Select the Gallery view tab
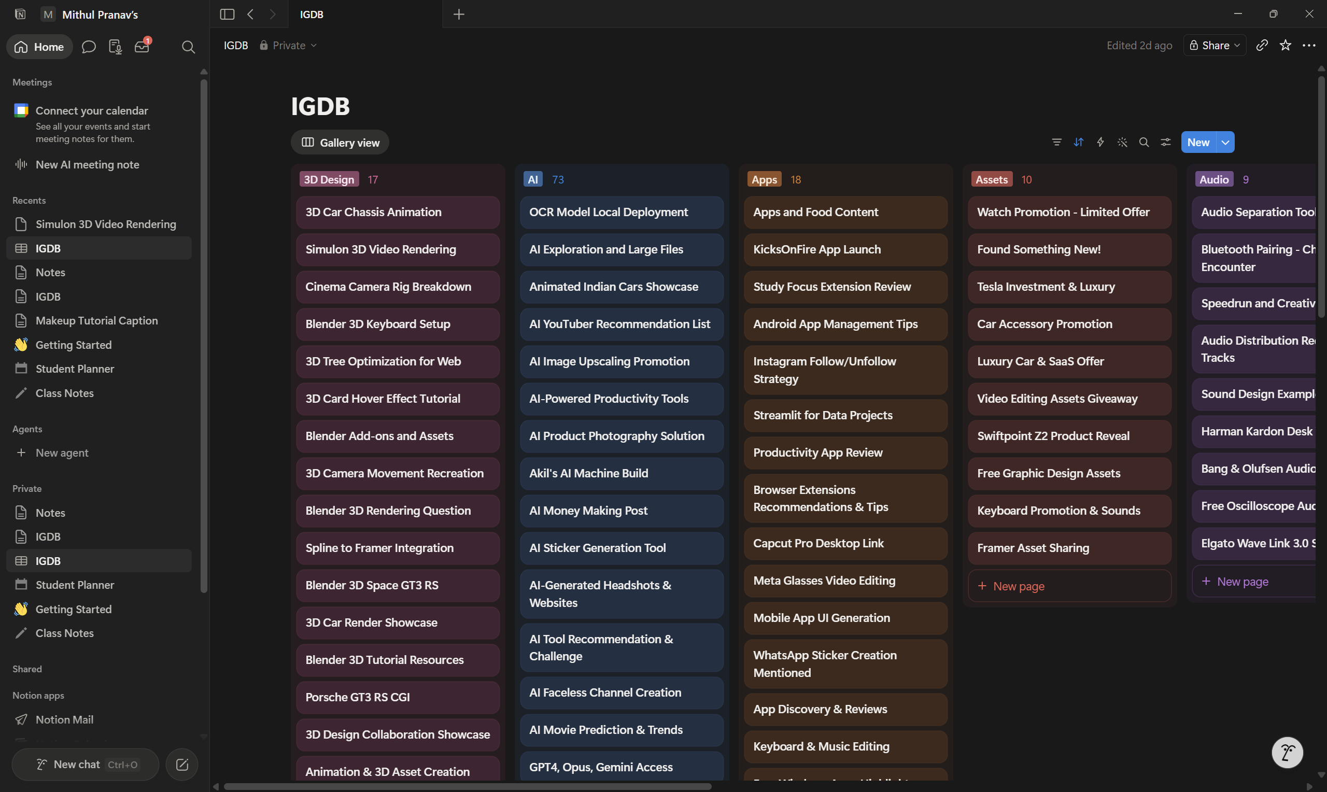Viewport: 1327px width, 792px height. point(340,143)
